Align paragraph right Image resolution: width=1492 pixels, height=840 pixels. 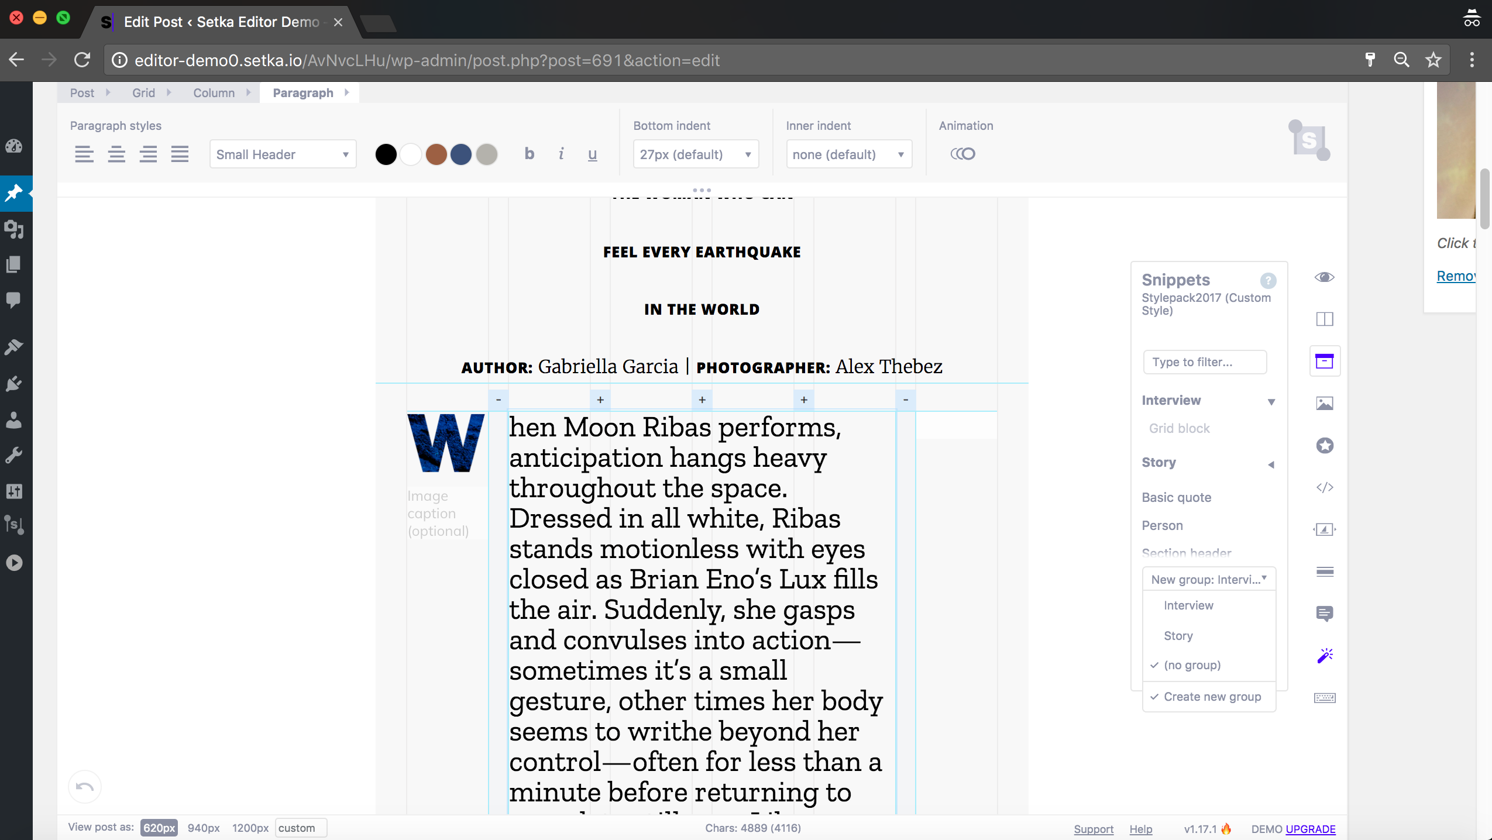pyautogui.click(x=148, y=154)
